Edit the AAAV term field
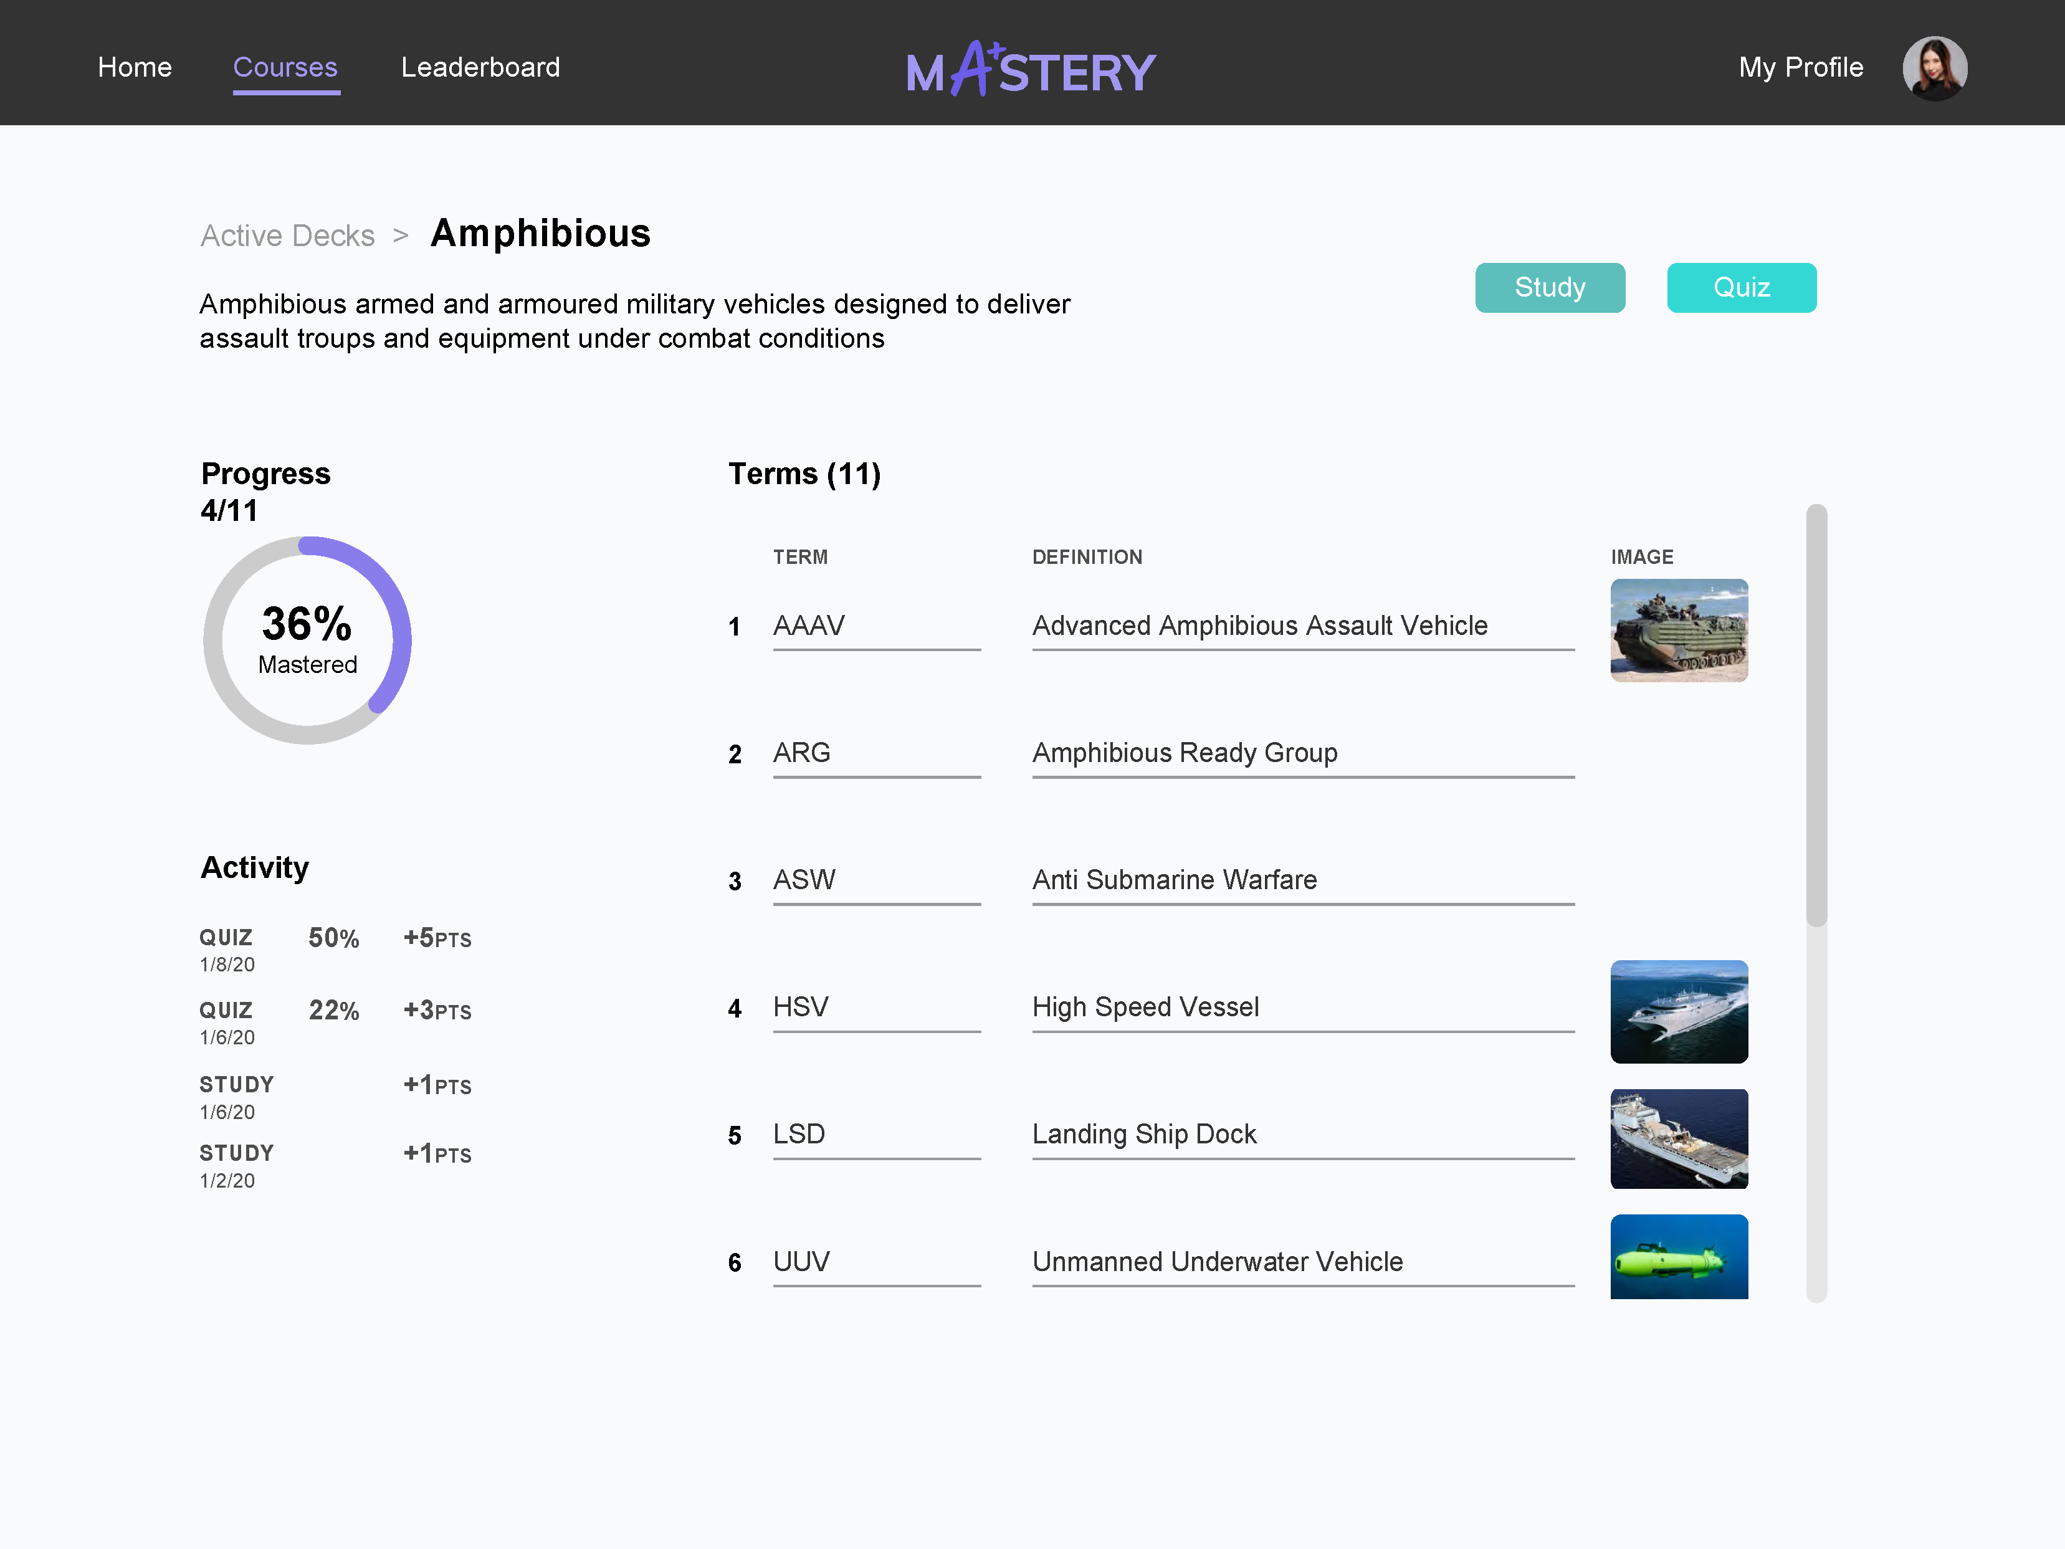The width and height of the screenshot is (2065, 1549). (875, 626)
